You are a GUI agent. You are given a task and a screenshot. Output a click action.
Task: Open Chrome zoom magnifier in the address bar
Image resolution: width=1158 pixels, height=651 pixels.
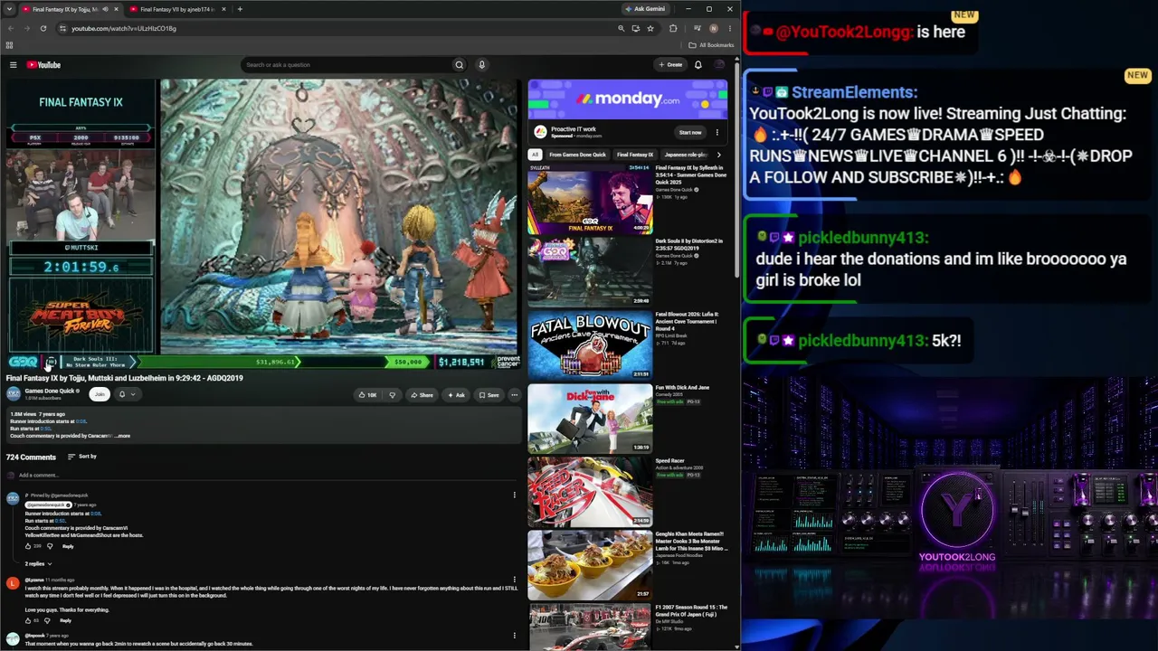[x=621, y=28]
